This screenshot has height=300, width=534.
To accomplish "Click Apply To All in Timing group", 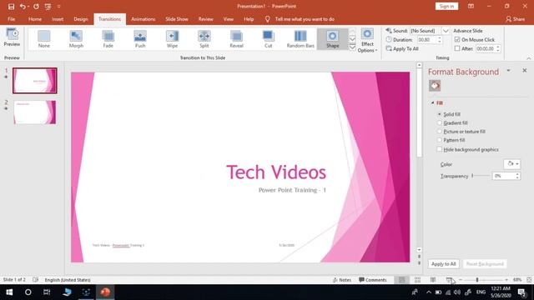I will point(402,48).
